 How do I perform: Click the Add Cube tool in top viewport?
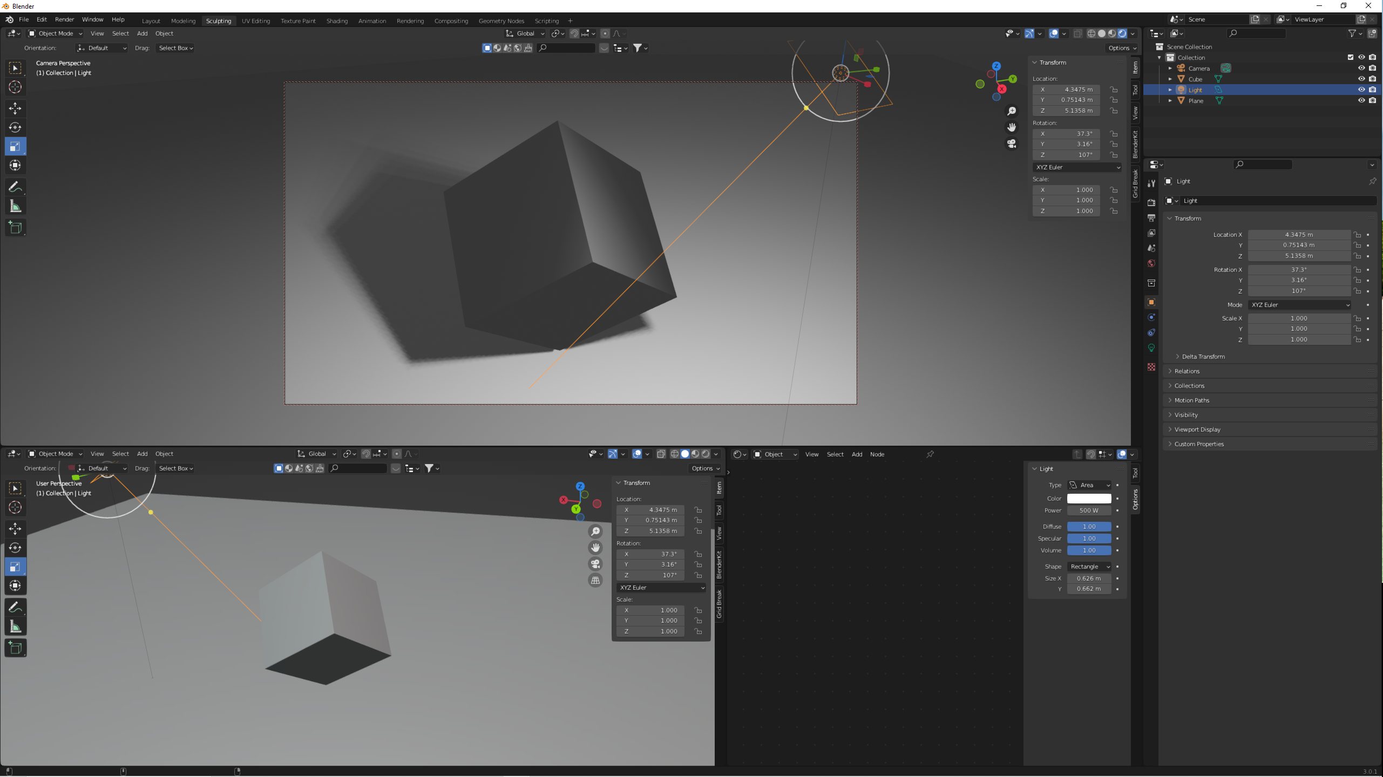tap(15, 228)
